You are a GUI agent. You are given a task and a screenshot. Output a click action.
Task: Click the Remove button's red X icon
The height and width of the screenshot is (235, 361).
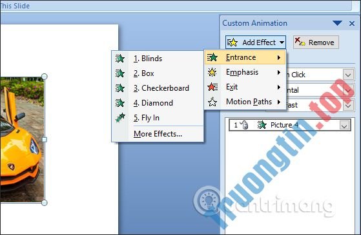(300, 42)
